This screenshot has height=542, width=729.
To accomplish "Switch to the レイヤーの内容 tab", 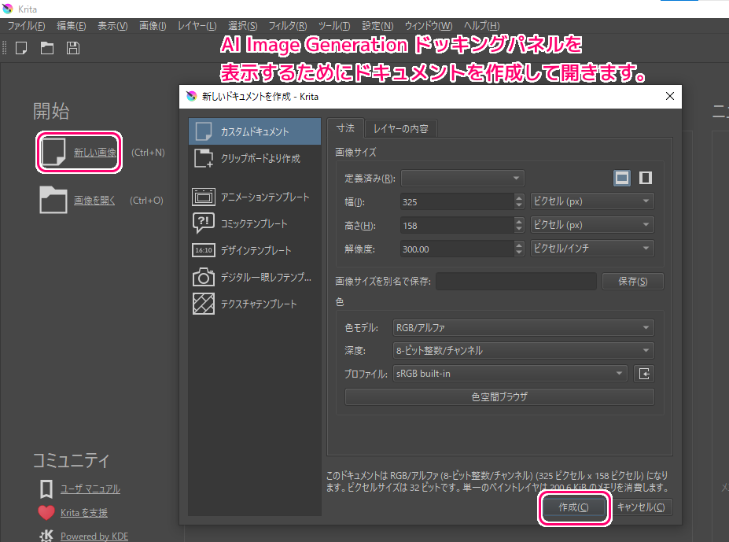I will point(401,129).
